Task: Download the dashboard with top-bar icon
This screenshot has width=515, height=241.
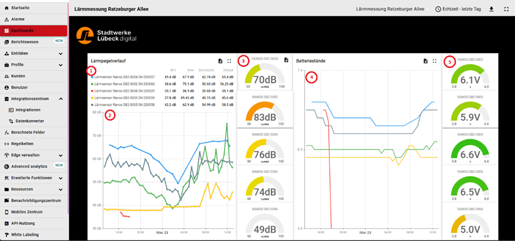Action: click(x=491, y=9)
